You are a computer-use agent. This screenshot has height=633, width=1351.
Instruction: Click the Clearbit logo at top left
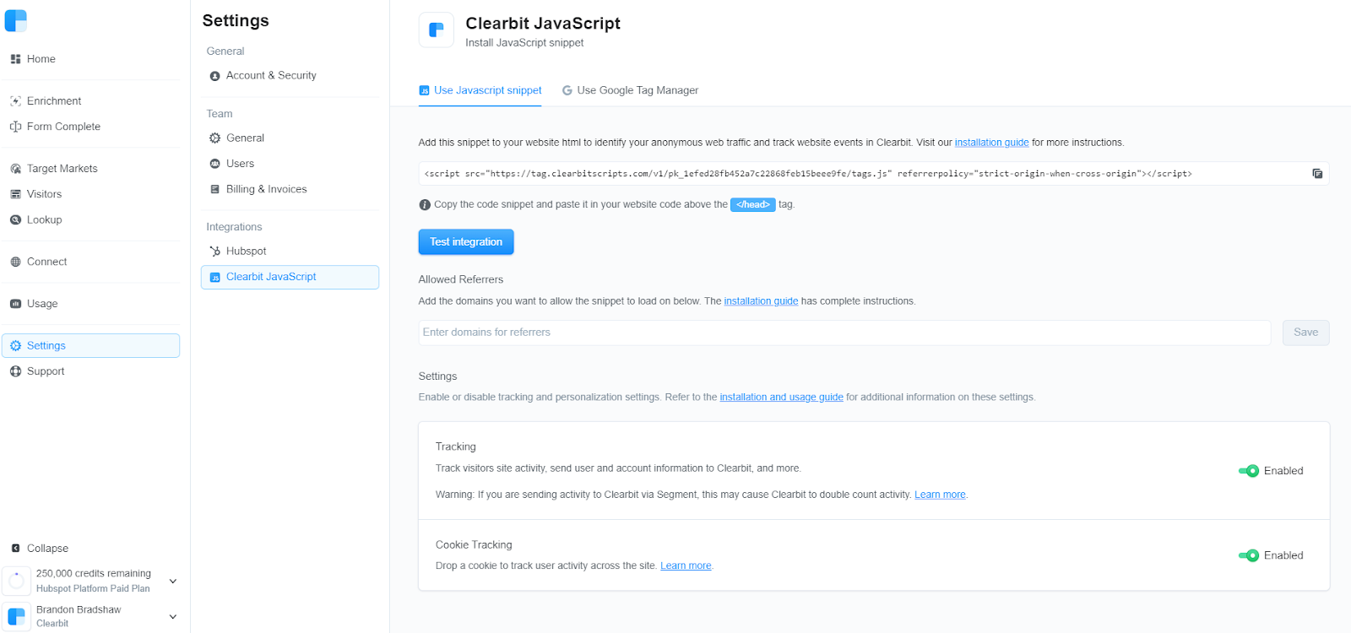point(16,20)
